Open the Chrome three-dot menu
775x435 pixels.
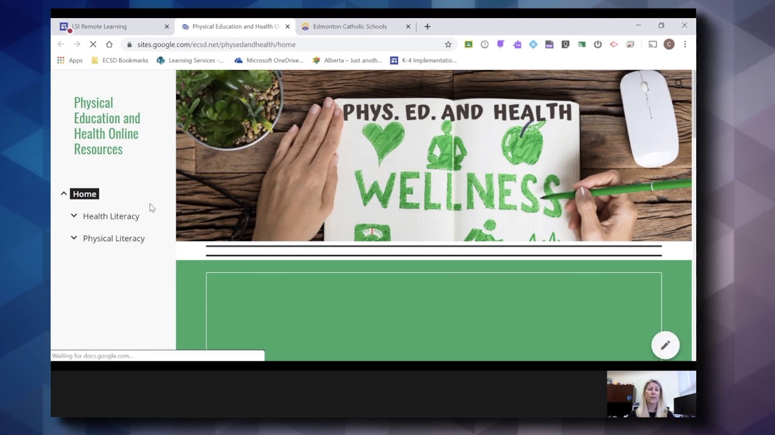[x=685, y=44]
